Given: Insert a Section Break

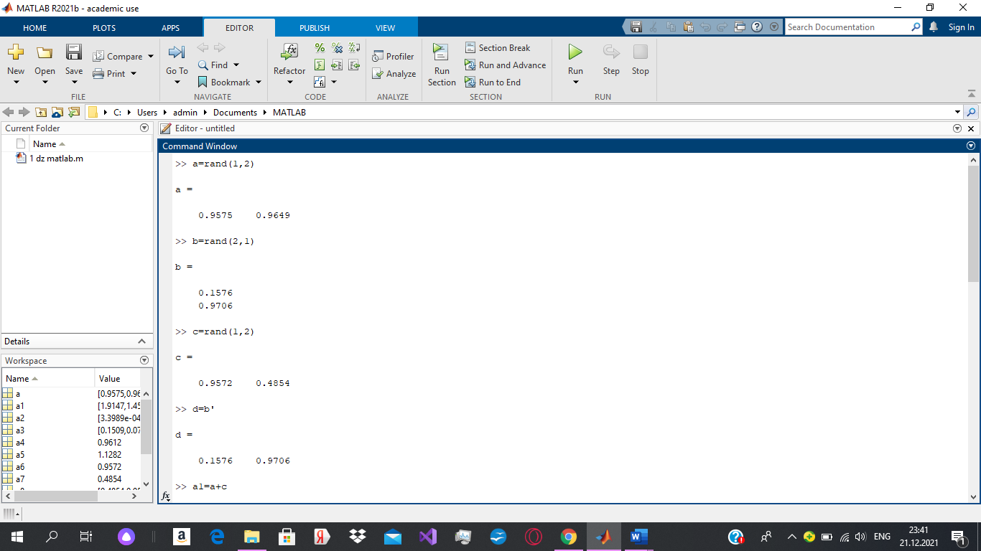Looking at the screenshot, I should pyautogui.click(x=498, y=47).
